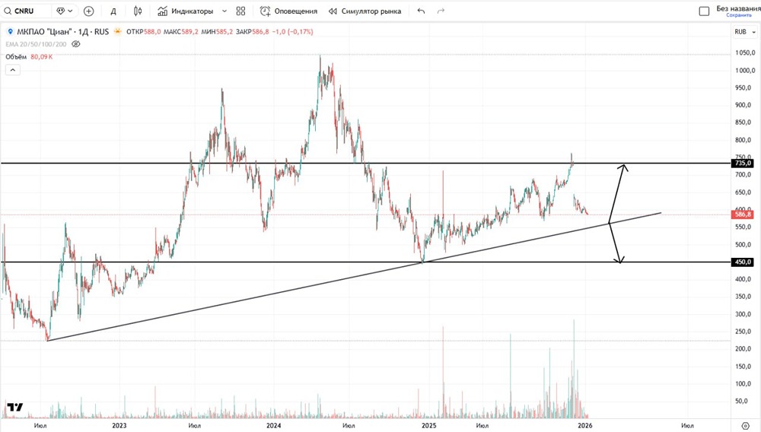This screenshot has height=432, width=761.
Task: Add a symbol to compare with plus icon
Action: [89, 11]
